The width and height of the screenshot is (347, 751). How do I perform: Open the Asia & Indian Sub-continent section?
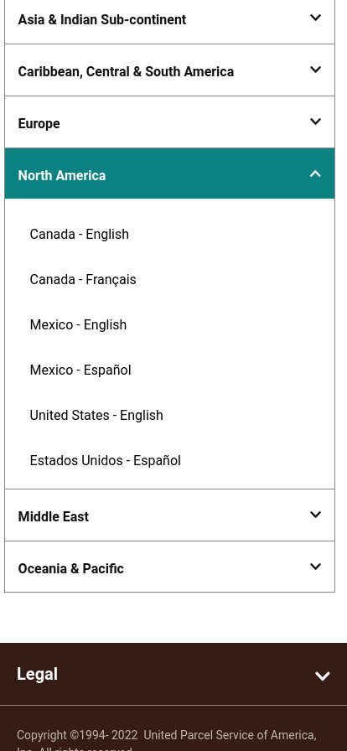(169, 19)
